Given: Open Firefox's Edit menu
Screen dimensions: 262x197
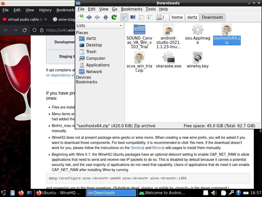Looking at the screenshot, I should tap(17, 10).
